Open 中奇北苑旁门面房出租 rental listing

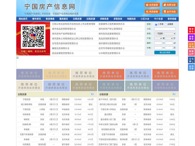tap(108, 124)
